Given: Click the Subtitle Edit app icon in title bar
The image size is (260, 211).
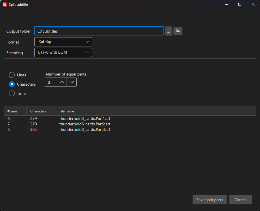Looking at the screenshot, I should tap(5, 5).
